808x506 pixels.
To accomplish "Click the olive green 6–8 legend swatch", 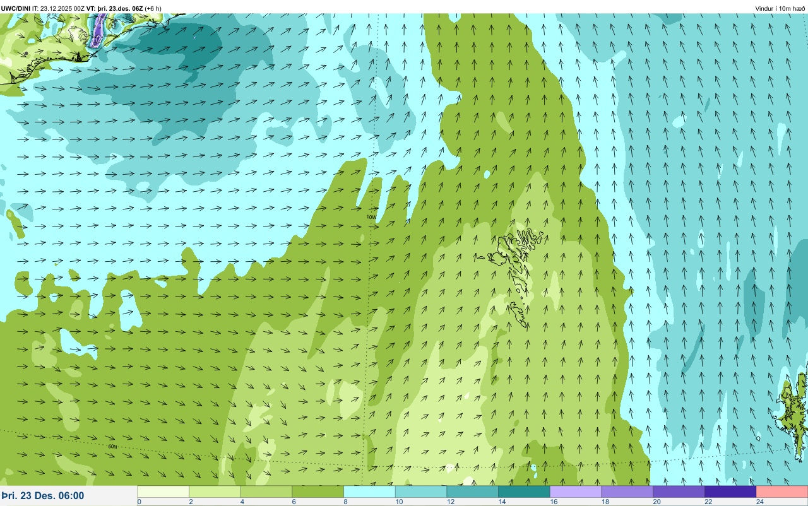I will [318, 491].
